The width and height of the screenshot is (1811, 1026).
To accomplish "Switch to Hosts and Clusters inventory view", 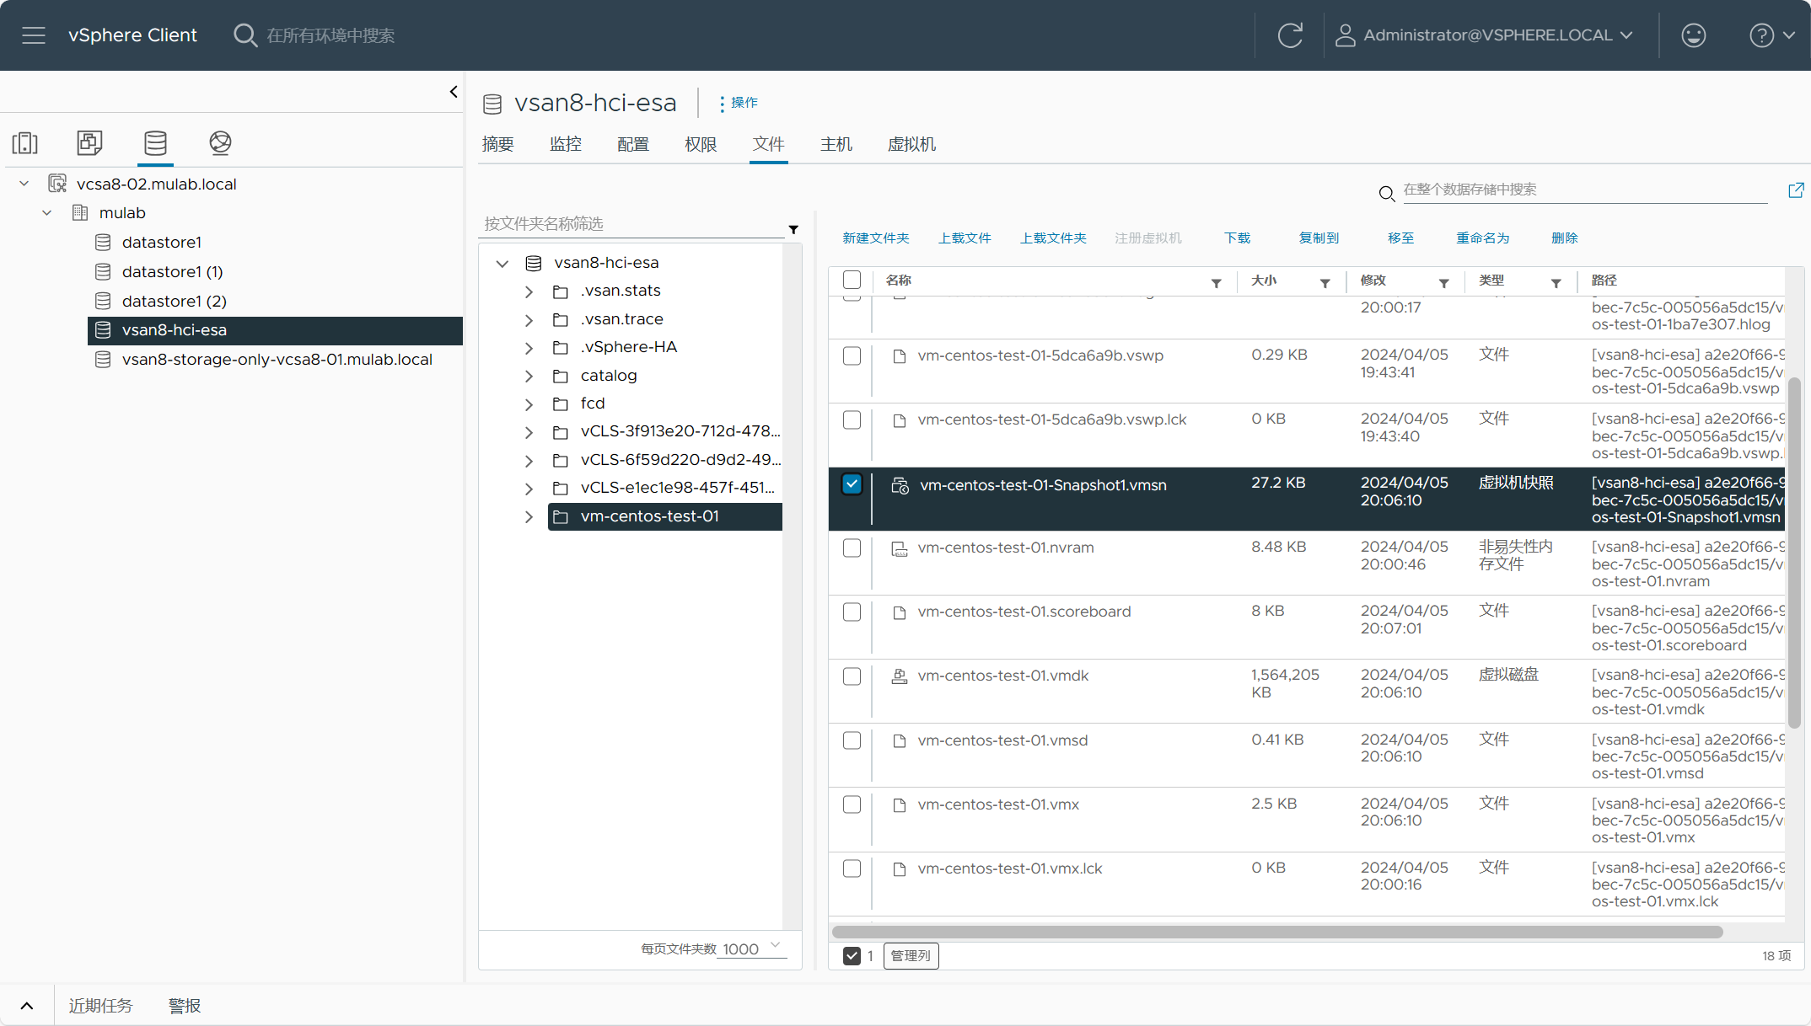I will pos(25,142).
